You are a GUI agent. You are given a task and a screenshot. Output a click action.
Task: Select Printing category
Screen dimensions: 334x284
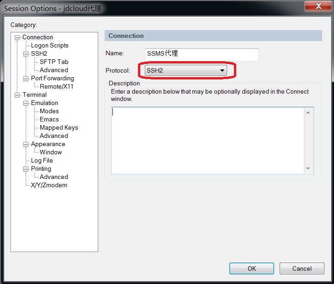click(41, 169)
